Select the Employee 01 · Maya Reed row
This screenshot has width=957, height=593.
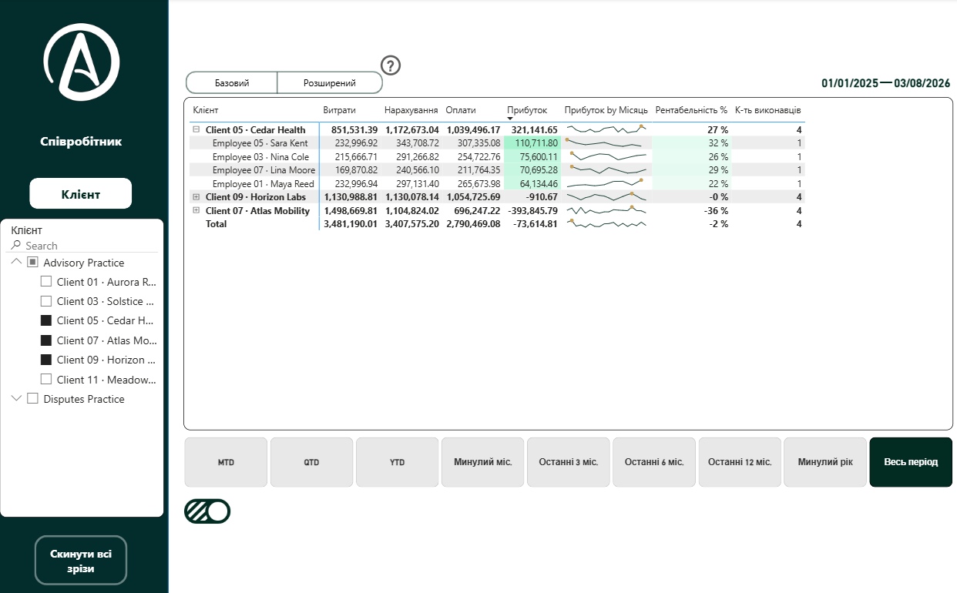pyautogui.click(x=497, y=184)
